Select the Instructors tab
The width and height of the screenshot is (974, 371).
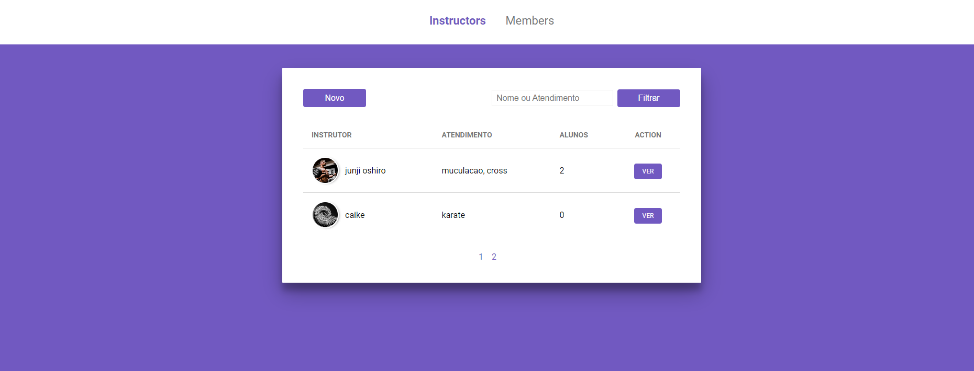(x=457, y=21)
